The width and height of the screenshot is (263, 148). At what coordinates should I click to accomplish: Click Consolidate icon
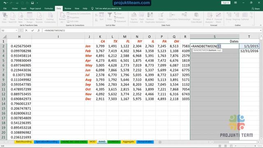coord(172,17)
